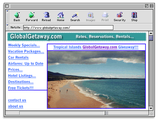Open the about us link
Screen dimensions: 159x120
16,106
